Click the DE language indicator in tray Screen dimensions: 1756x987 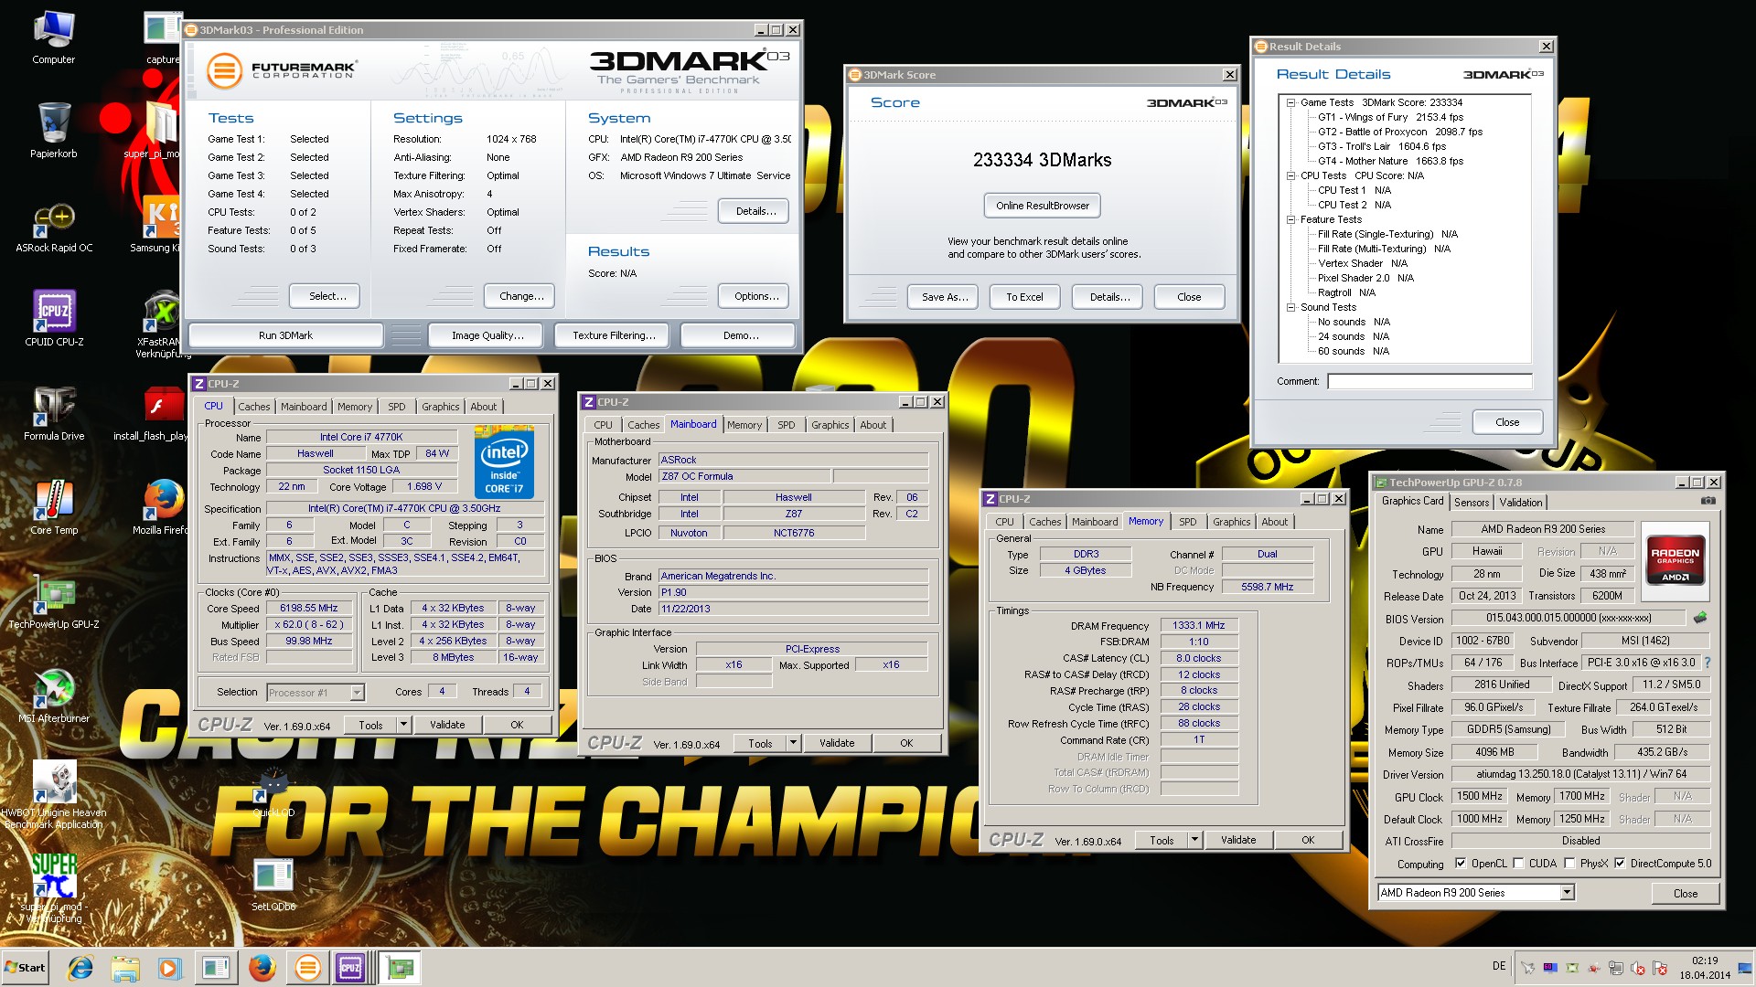point(1499,966)
